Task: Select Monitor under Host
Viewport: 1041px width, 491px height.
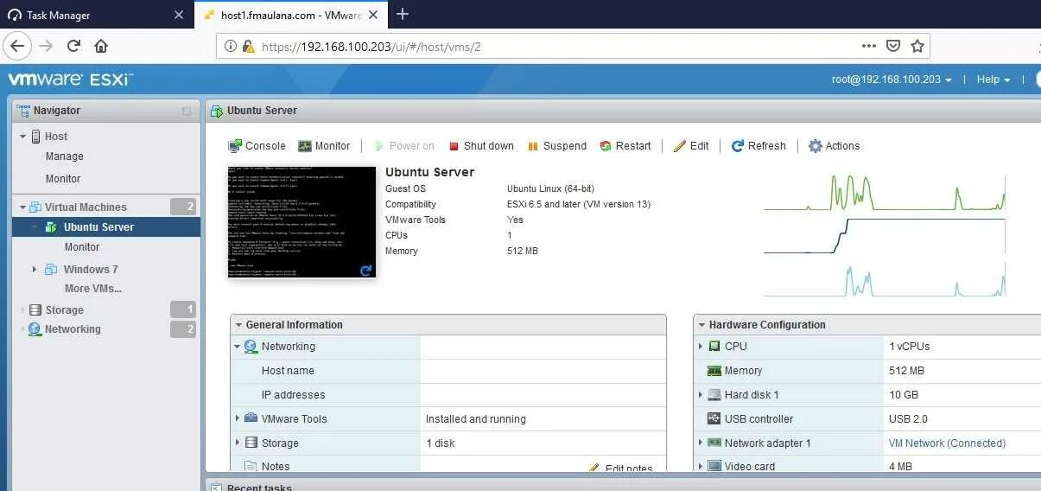Action: (x=63, y=179)
